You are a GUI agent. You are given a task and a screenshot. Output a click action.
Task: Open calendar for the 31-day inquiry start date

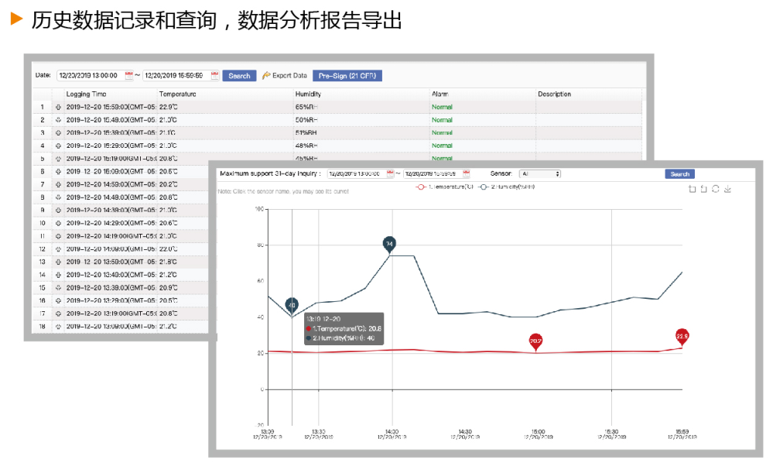tap(389, 173)
